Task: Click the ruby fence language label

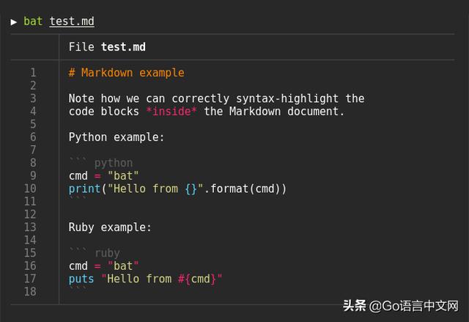Action: pos(108,253)
